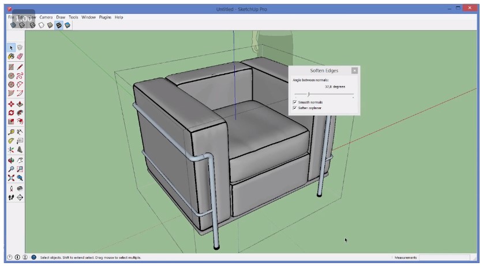The height and width of the screenshot is (266, 483).
Task: Switch to Shaded face style
Action: (50, 25)
